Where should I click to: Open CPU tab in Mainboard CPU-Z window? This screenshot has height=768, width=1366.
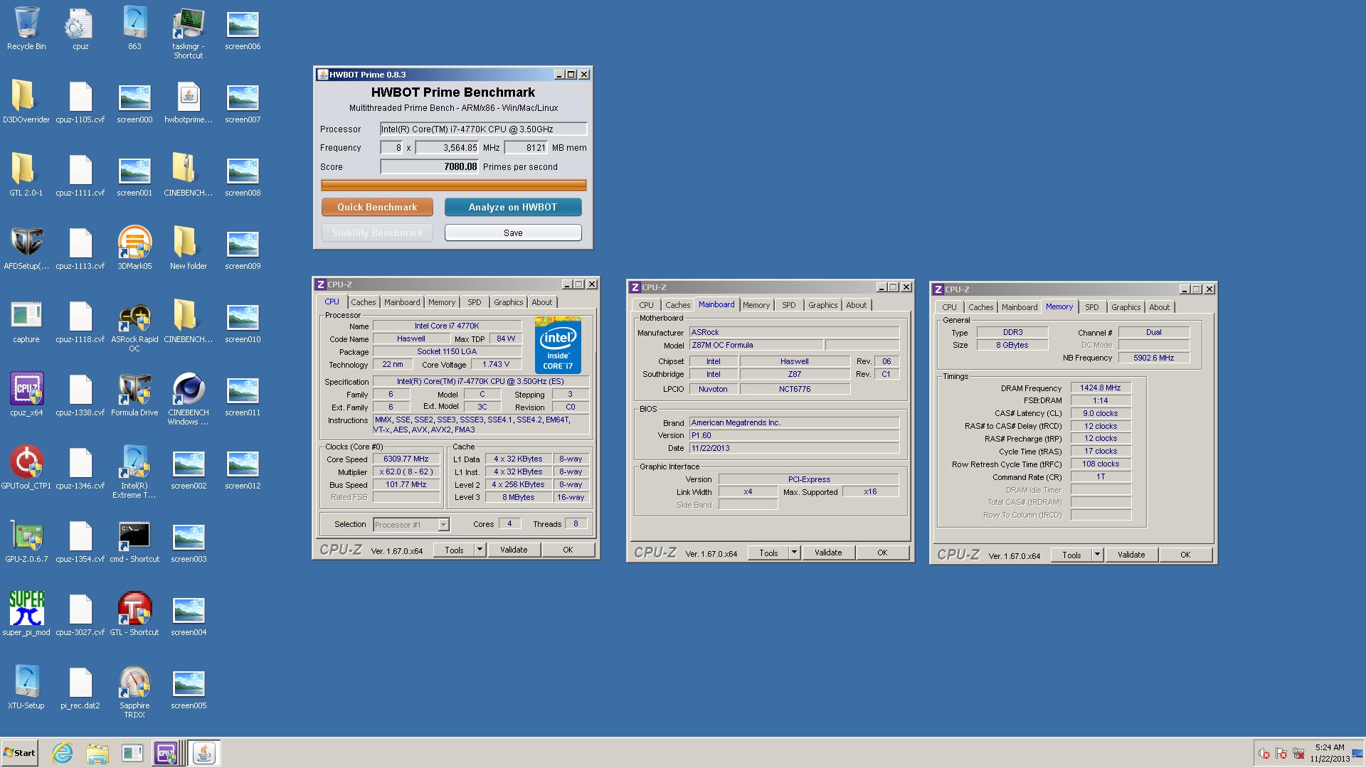(x=646, y=305)
